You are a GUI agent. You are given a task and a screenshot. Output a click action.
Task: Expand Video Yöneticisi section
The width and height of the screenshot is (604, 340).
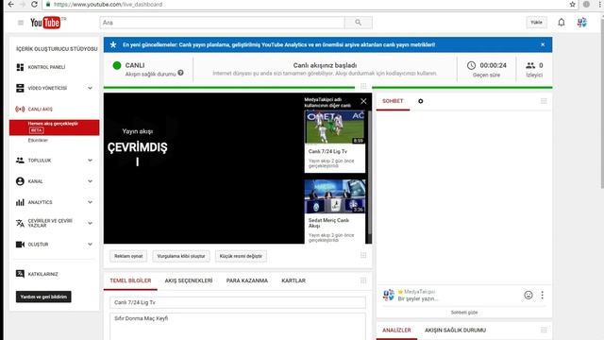(90, 88)
